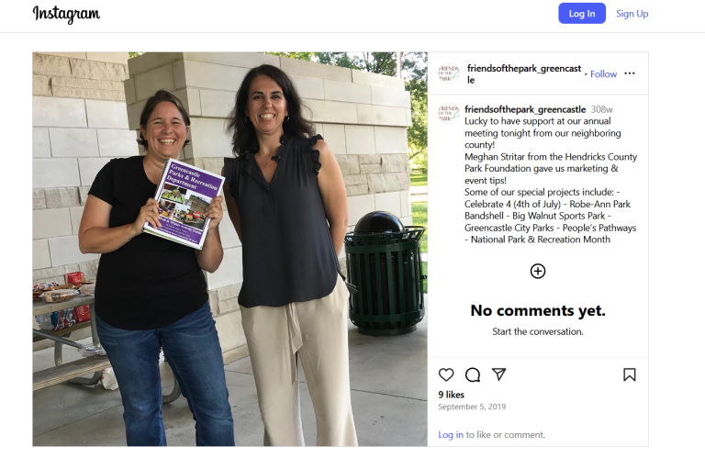This screenshot has height=469, width=705.
Task: Open comments with the speech bubble icon
Action: 473,374
